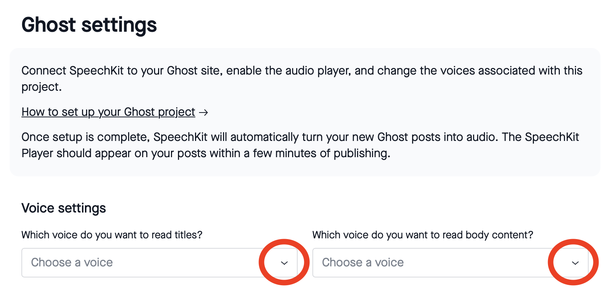Open the "How to set up your Ghost project" link
Screen dimensions: 613x290
(108, 112)
